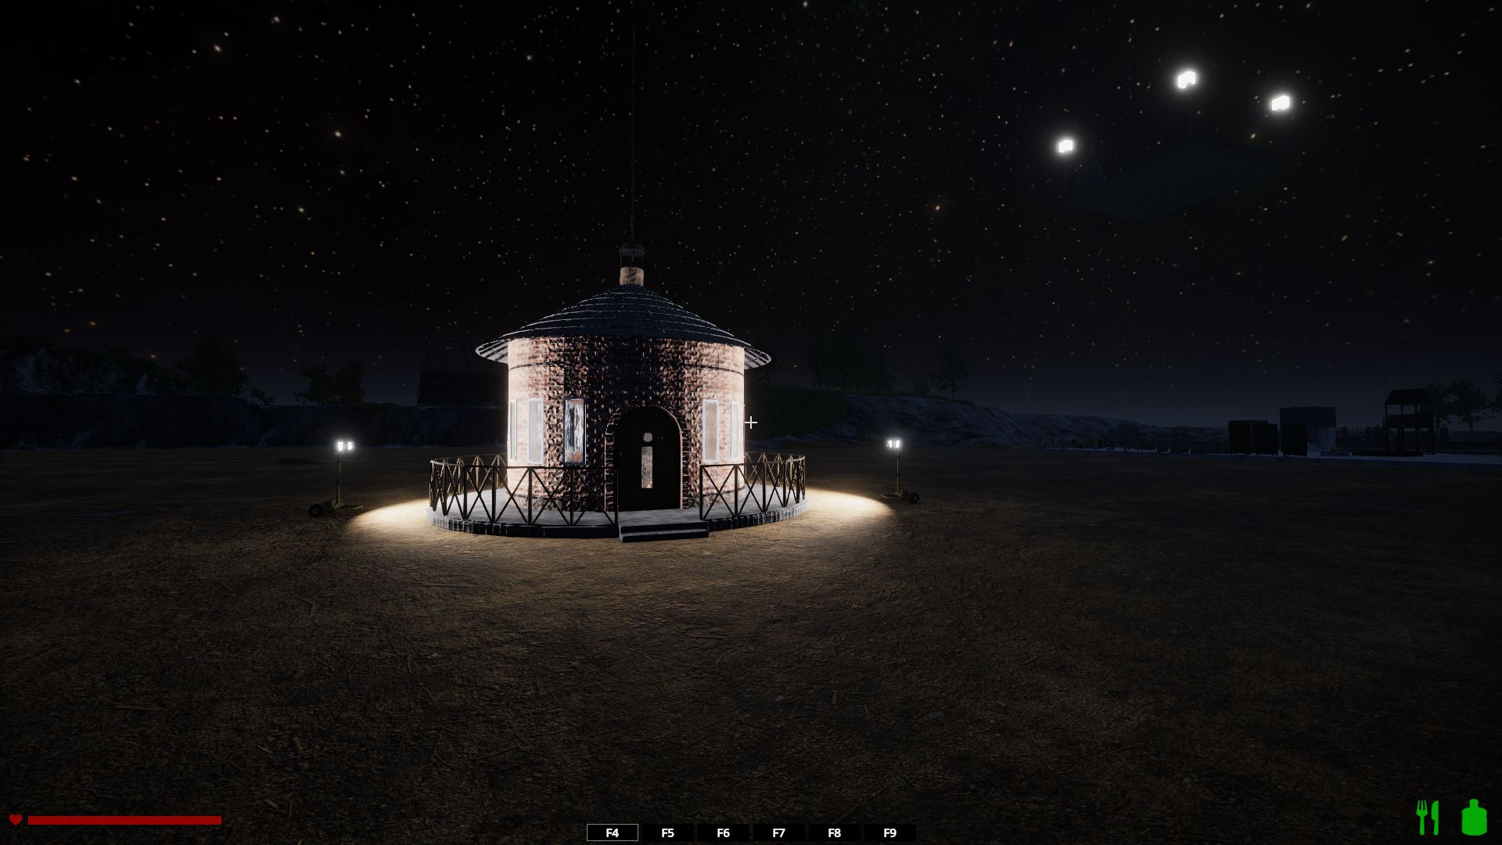Select the F9 hotbar slot
Viewport: 1502px width, 845px height.
pyautogui.click(x=889, y=832)
